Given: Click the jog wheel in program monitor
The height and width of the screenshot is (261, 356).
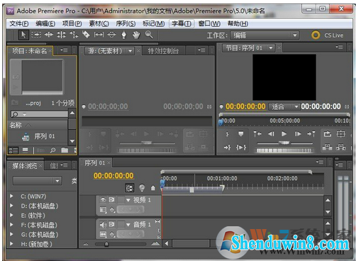Looking at the screenshot, I should point(284,150).
